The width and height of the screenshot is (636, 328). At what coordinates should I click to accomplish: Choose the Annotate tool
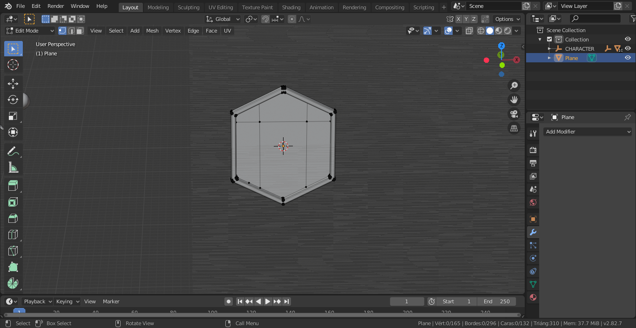[x=13, y=151]
